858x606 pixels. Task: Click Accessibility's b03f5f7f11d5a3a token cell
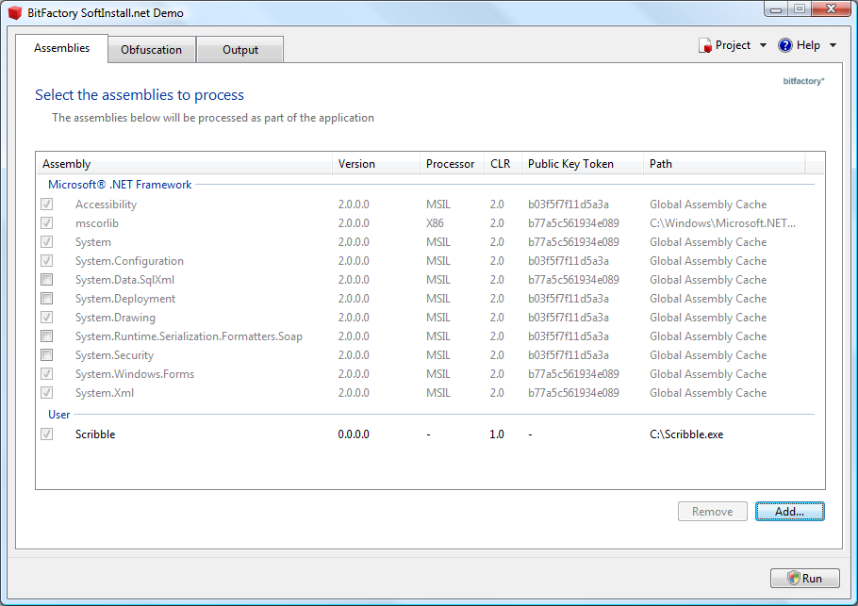click(568, 204)
